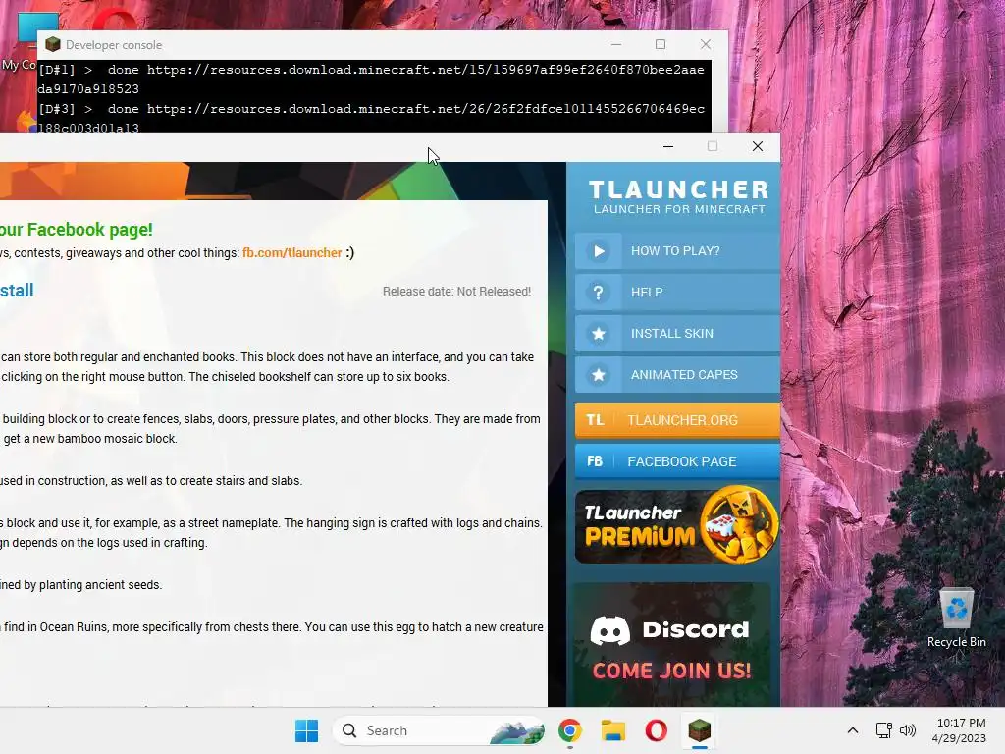Click the TL icon on the orange button
The height and width of the screenshot is (754, 1005).
point(595,420)
